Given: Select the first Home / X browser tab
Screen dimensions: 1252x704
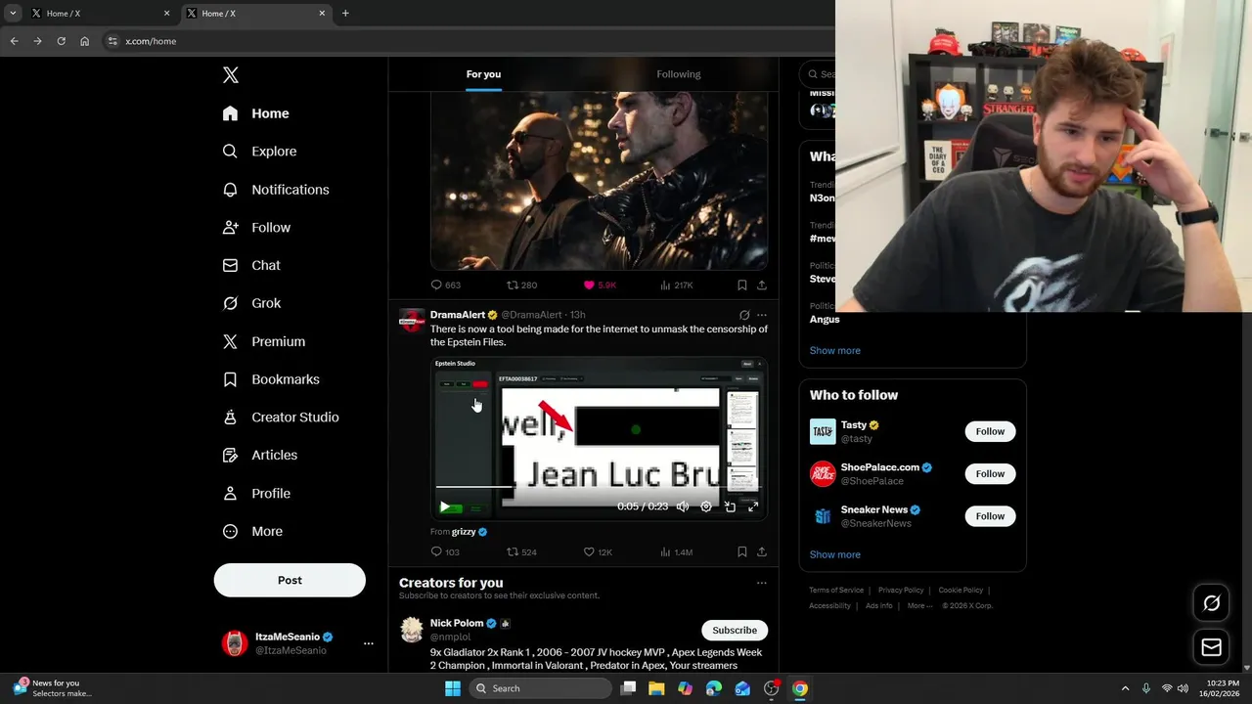Looking at the screenshot, I should pyautogui.click(x=101, y=14).
